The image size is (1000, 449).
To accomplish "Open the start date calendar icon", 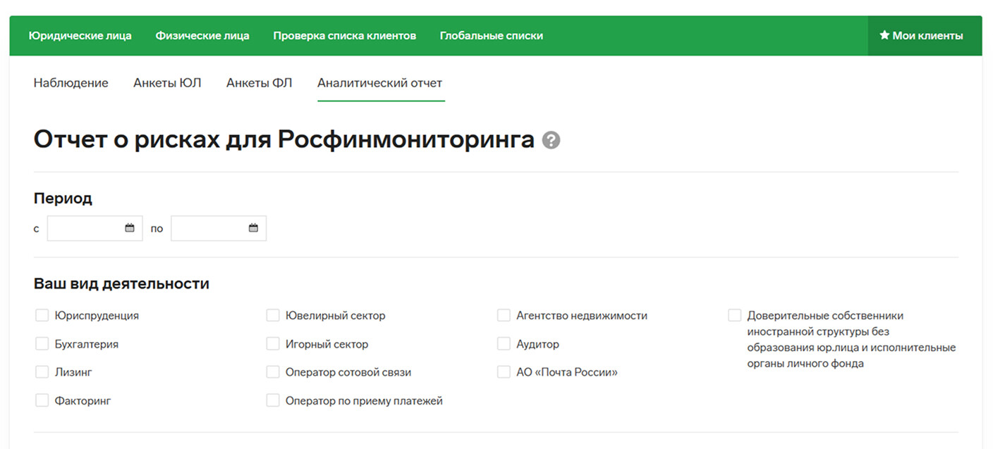I will click(129, 228).
